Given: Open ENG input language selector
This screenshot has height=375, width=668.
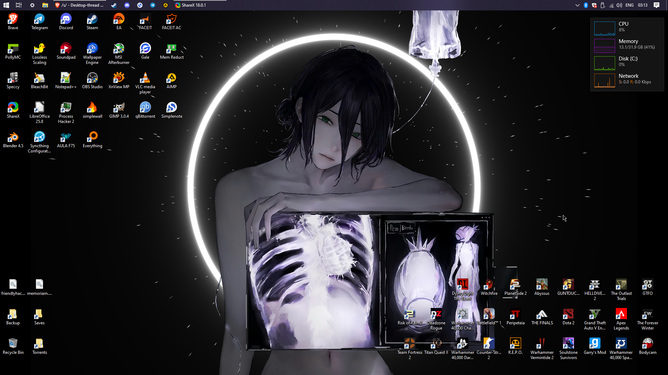Looking at the screenshot, I should [629, 5].
